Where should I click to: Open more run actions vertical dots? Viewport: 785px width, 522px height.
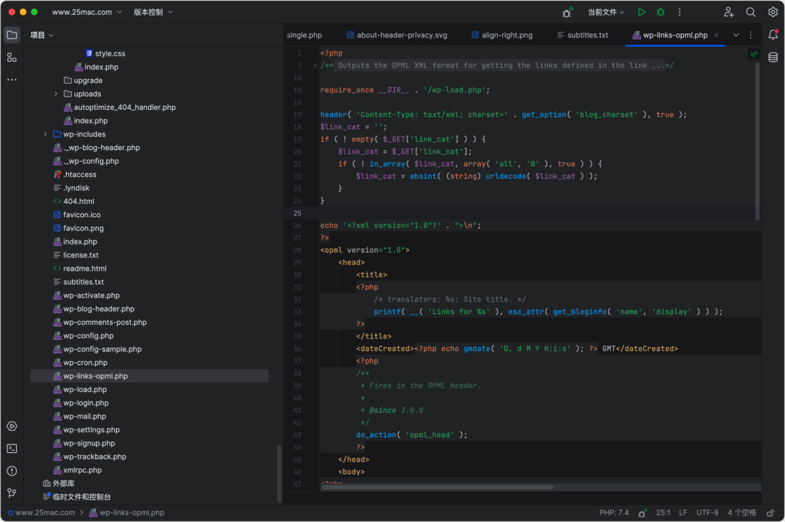click(679, 12)
